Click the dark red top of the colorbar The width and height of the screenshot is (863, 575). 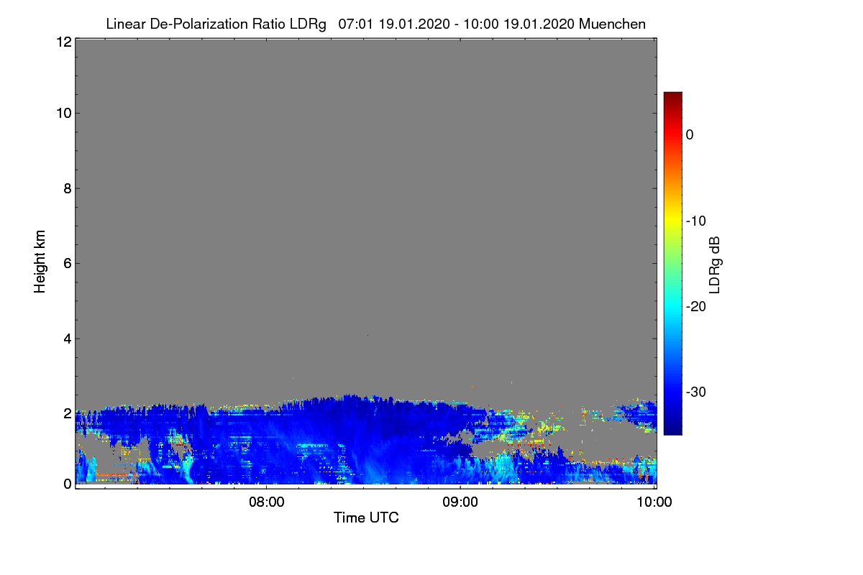point(672,97)
